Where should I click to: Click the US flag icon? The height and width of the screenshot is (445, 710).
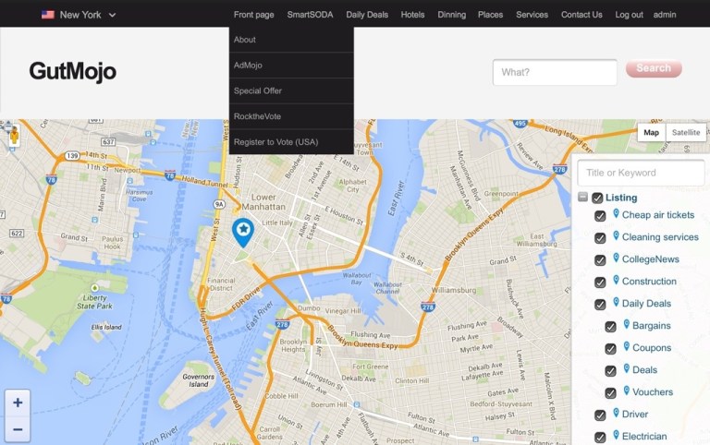click(47, 15)
